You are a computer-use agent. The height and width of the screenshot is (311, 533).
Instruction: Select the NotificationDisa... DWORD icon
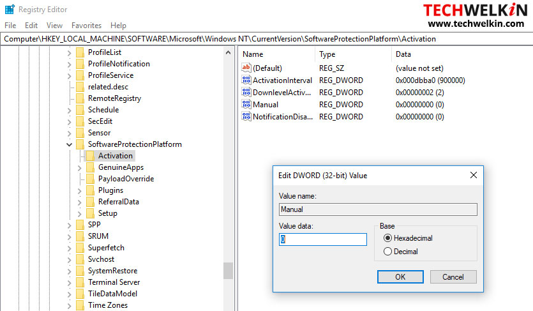click(246, 117)
